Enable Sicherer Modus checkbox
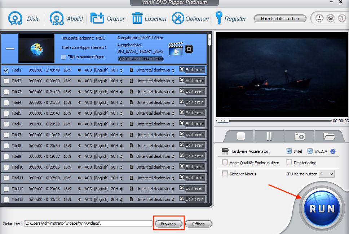 (225, 174)
